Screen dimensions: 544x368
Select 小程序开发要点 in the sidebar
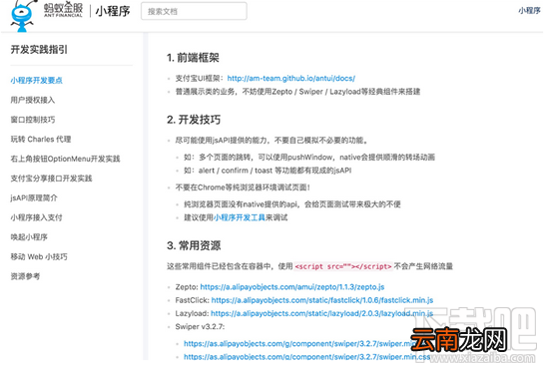click(36, 81)
